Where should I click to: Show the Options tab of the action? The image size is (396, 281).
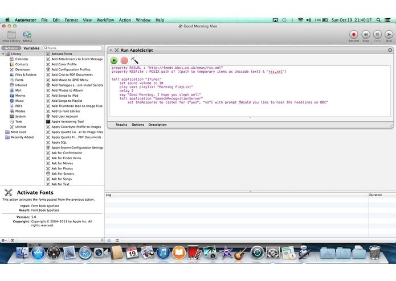click(x=138, y=125)
